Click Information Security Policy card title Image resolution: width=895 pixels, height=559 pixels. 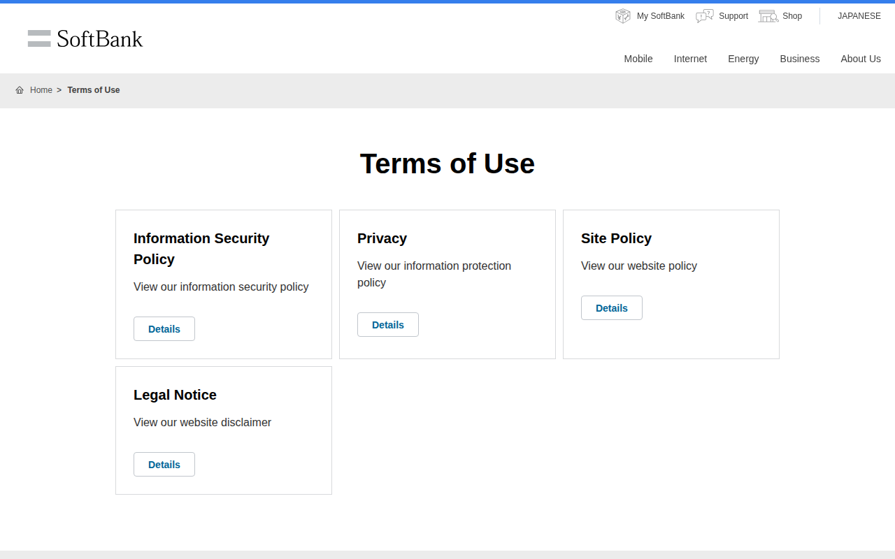[201, 249]
